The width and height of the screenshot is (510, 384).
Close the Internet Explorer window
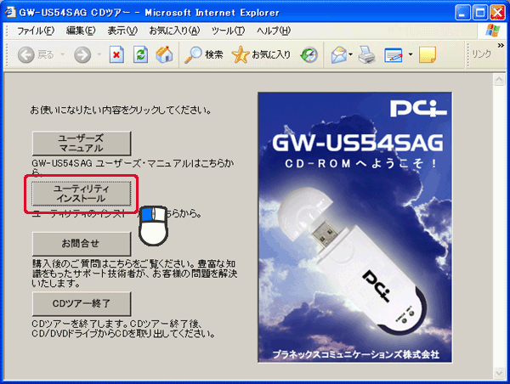coord(497,13)
